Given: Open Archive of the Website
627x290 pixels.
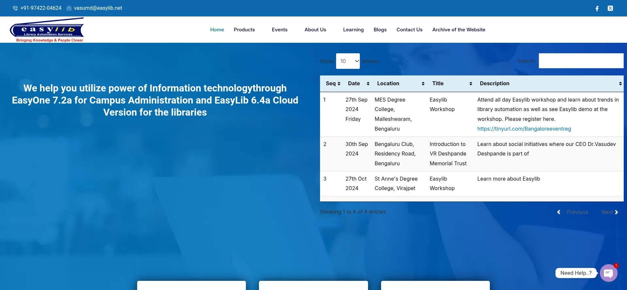Looking at the screenshot, I should coord(459,30).
